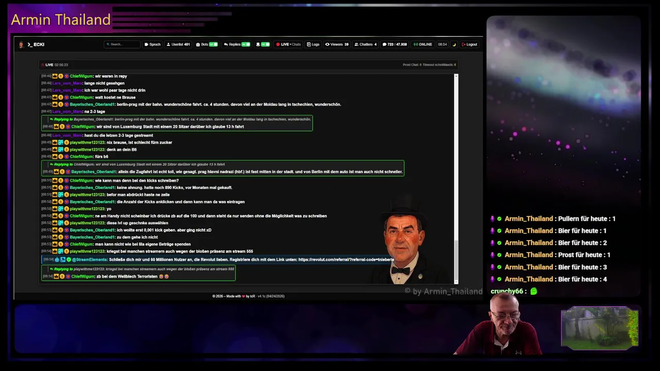Screen dimensions: 660x371
Task: Click ChiefWigum's crown badge on 'wir waren in repy'
Action: pos(55,76)
